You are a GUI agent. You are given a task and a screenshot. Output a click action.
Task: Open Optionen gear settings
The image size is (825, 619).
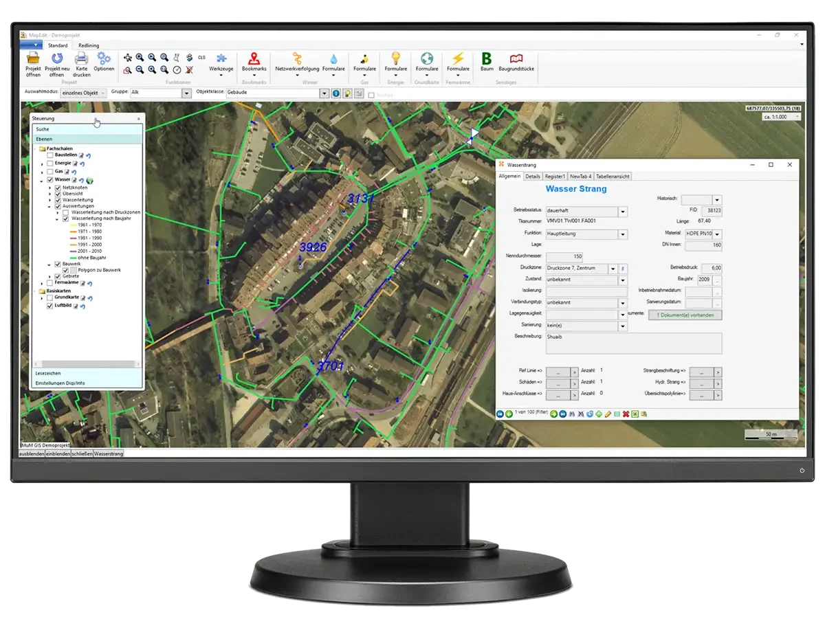tap(104, 59)
